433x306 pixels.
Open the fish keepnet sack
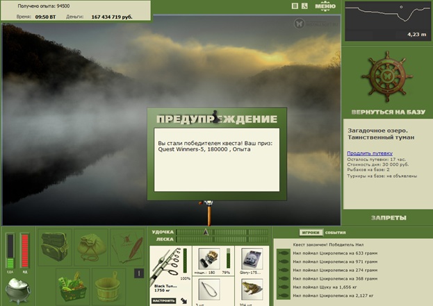[92, 247]
